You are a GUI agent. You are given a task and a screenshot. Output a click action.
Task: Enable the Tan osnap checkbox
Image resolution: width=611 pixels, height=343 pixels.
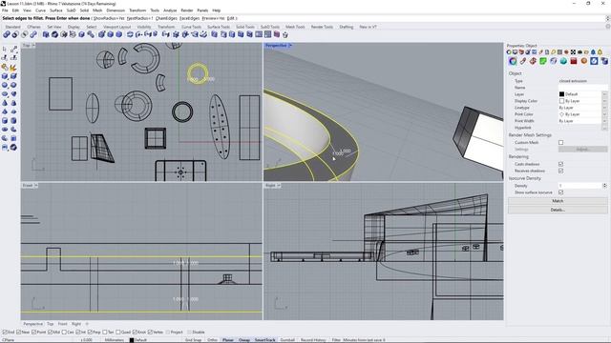coord(104,333)
